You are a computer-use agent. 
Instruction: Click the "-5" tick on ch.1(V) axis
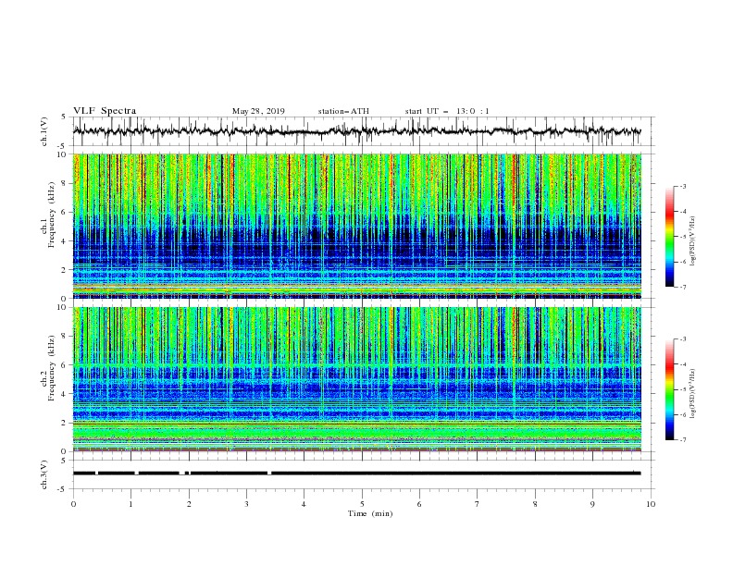63,146
